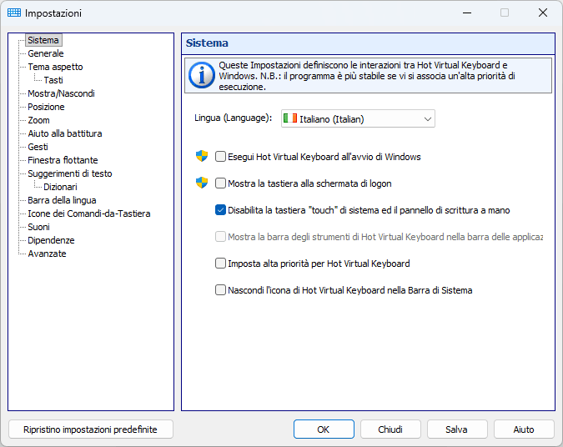This screenshot has height=447, width=563.
Task: Open Tema aspetto in the tree
Action: coord(55,67)
